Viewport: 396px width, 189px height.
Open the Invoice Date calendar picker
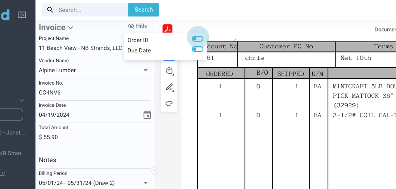click(x=147, y=115)
